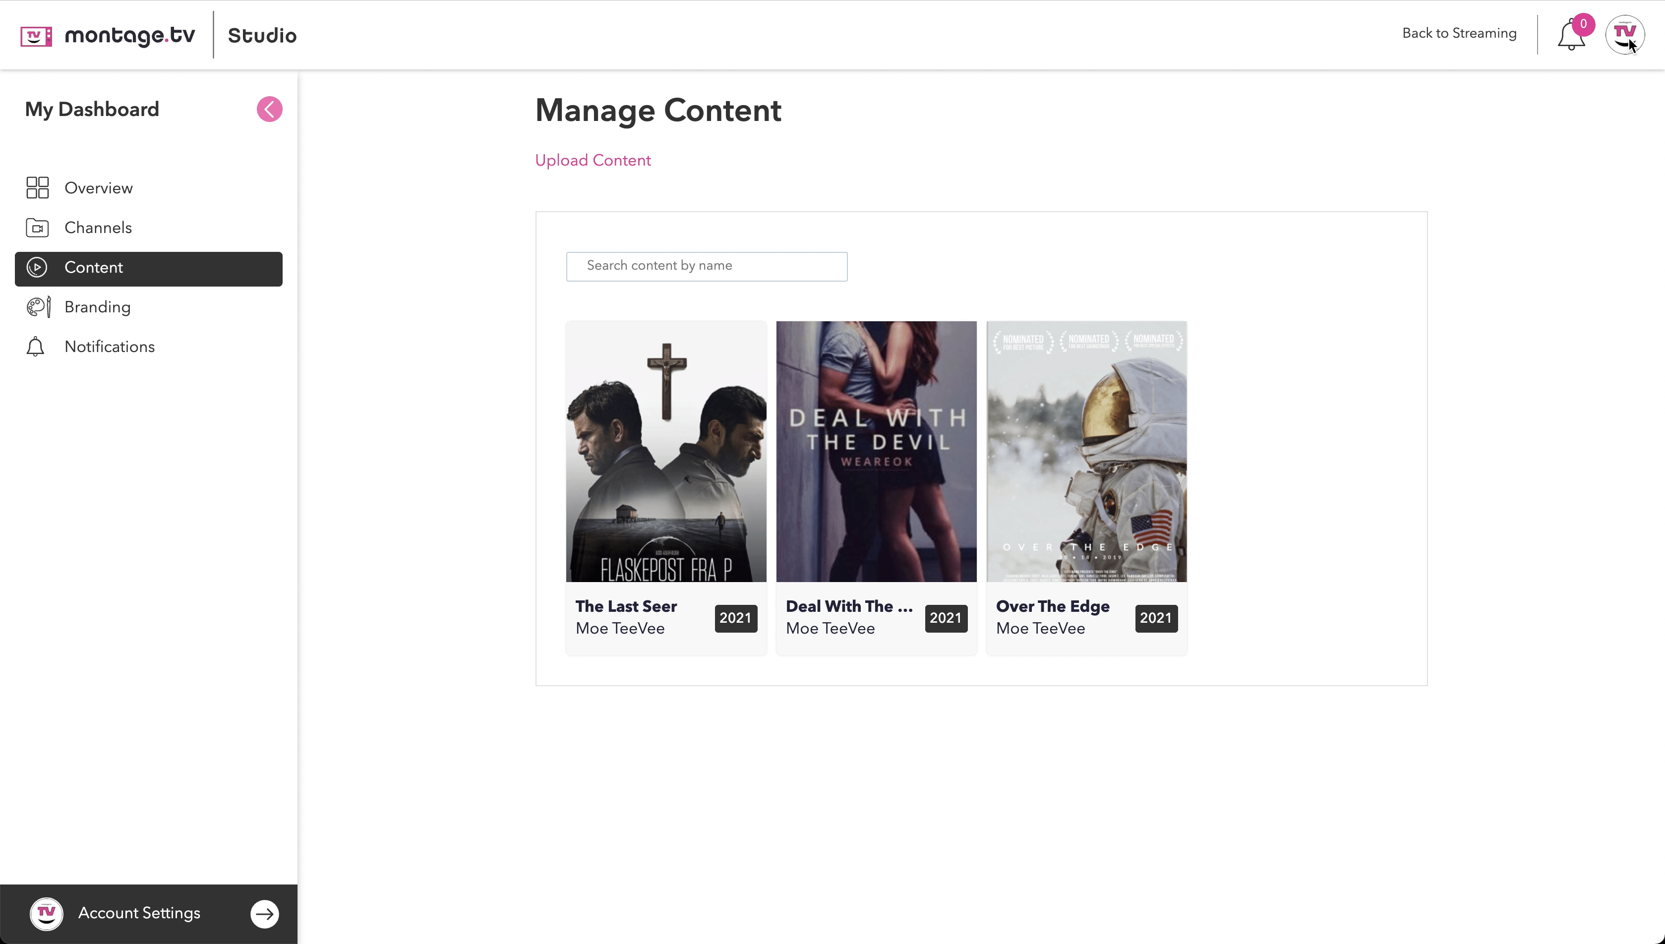Click 2021 badge on Deal With The Devil card
1665x944 pixels.
point(946,618)
